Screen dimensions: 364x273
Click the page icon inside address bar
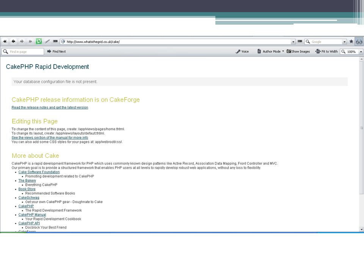coord(63,42)
